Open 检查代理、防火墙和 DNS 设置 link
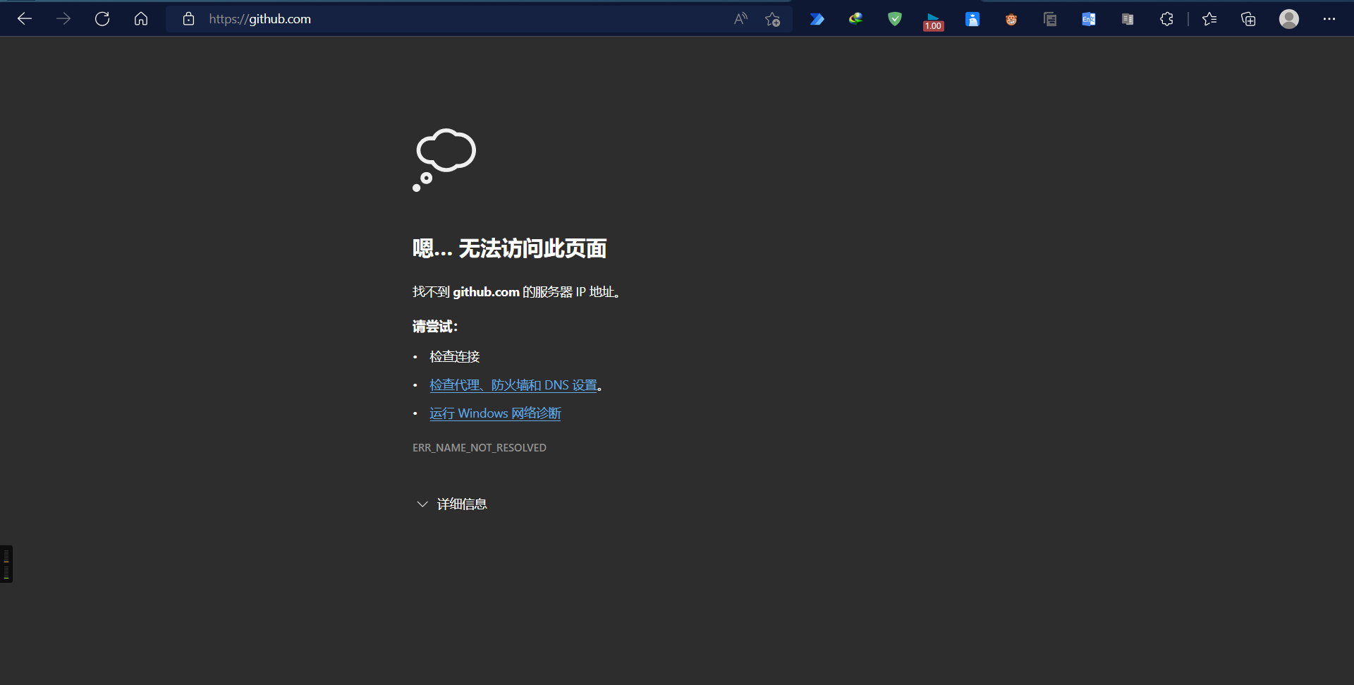The height and width of the screenshot is (685, 1354). pyautogui.click(x=513, y=385)
